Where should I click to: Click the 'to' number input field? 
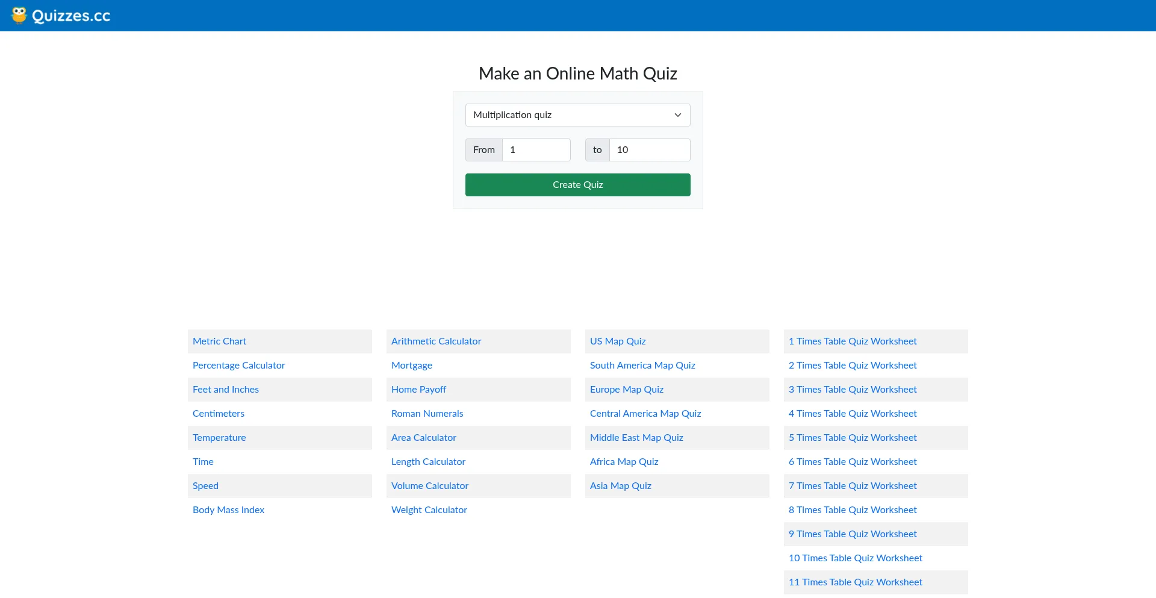649,150
